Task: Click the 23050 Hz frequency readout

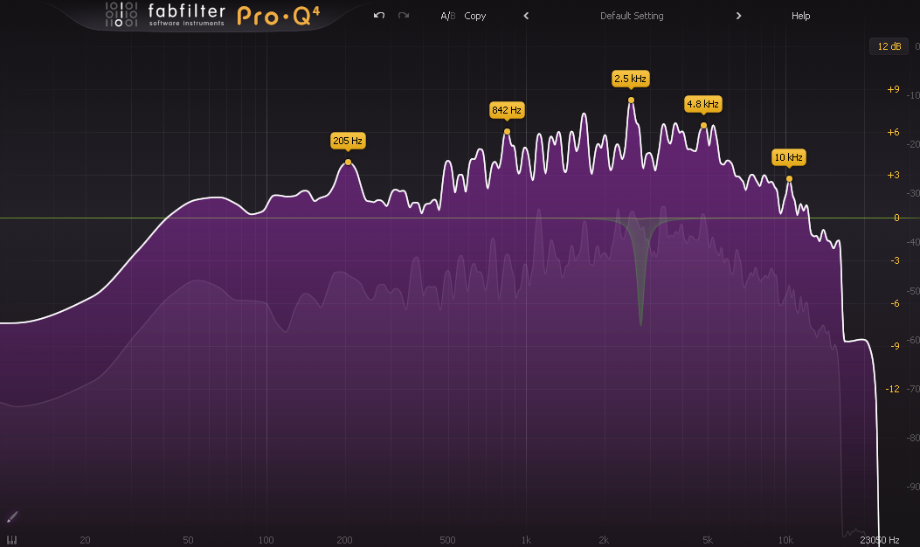Action: [880, 540]
